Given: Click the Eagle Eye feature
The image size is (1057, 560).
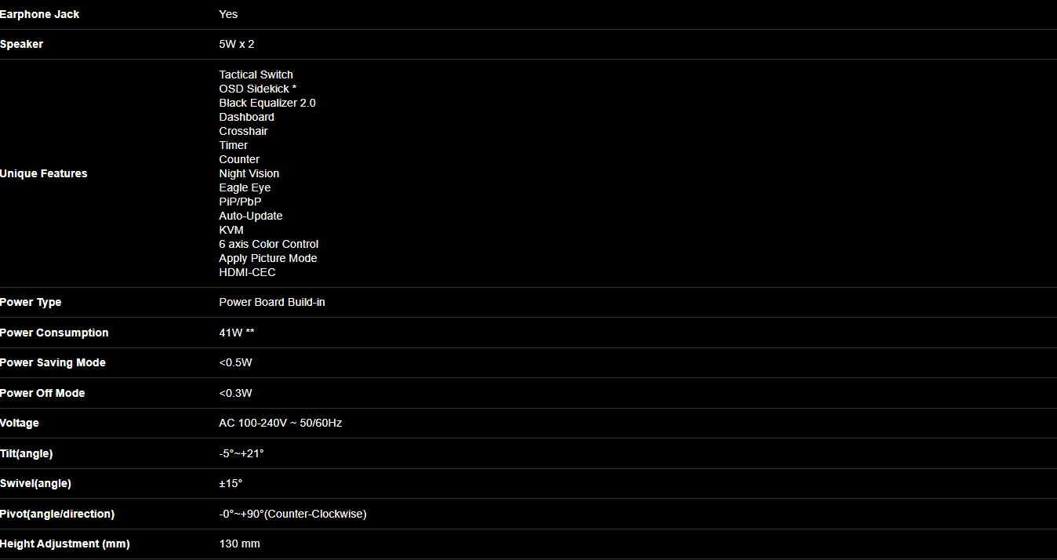Looking at the screenshot, I should click(245, 187).
